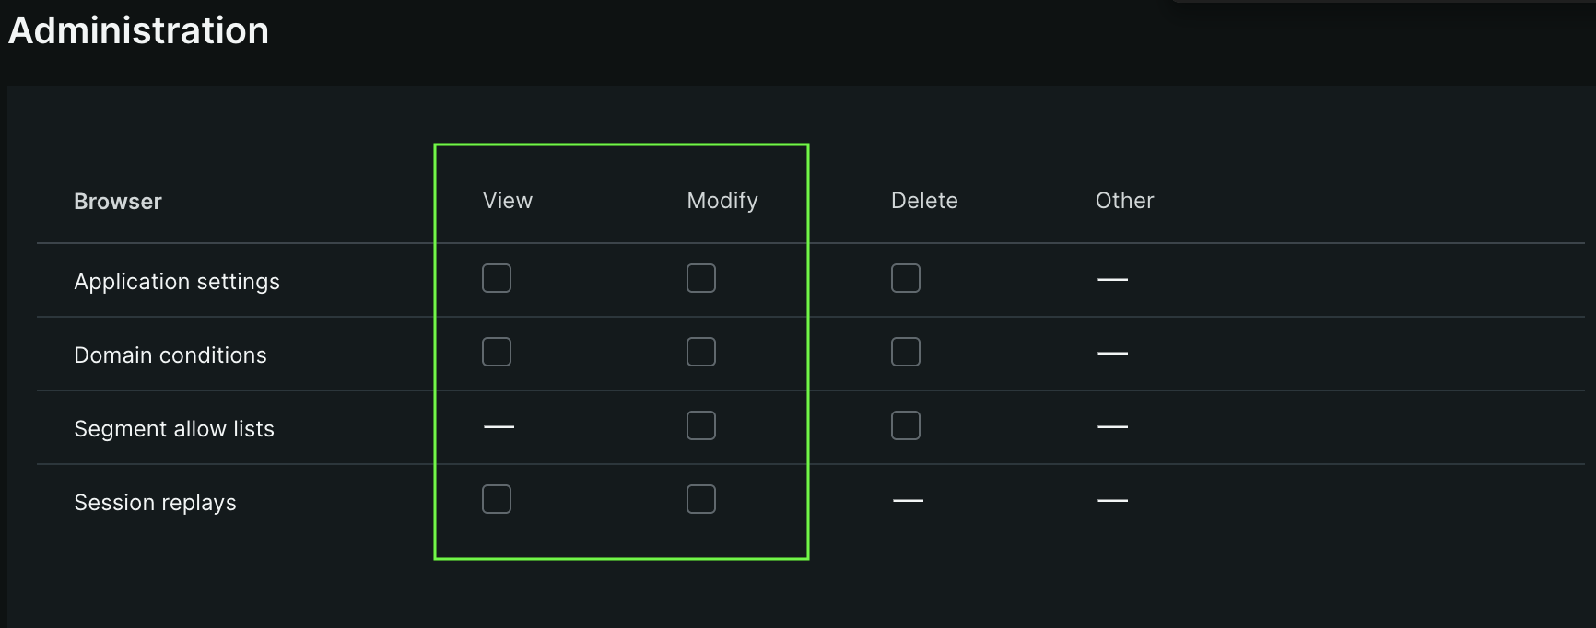Enable View for Application settings
Image resolution: width=1596 pixels, height=628 pixels.
click(x=497, y=278)
